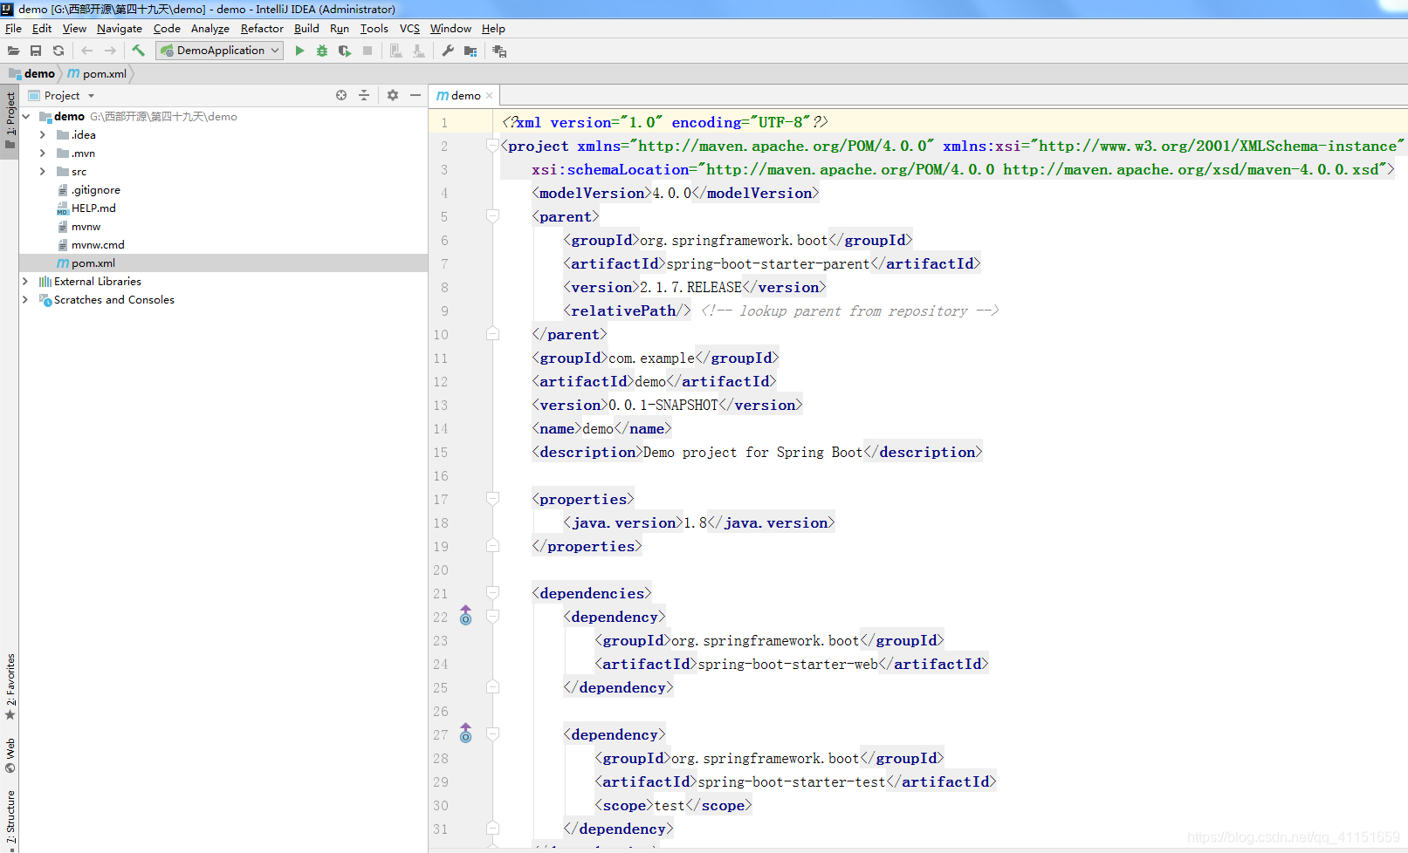Open the Project Structure icon
The height and width of the screenshot is (853, 1408).
(470, 51)
